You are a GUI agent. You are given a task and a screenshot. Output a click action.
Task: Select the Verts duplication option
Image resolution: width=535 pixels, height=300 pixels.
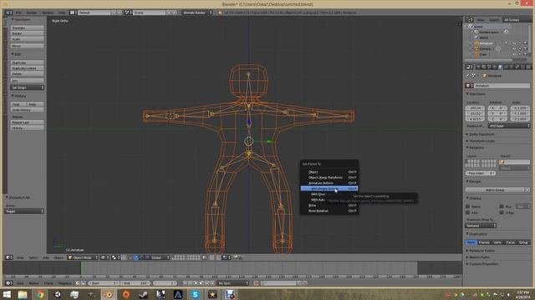point(497,242)
